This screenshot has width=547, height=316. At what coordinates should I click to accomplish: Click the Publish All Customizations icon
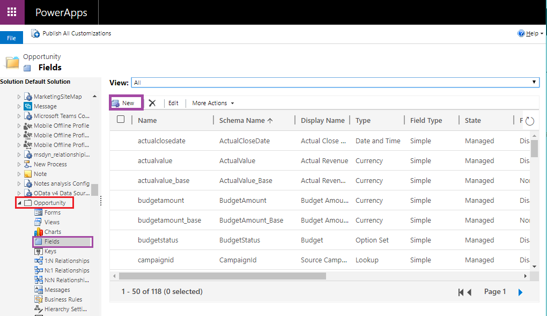point(35,33)
